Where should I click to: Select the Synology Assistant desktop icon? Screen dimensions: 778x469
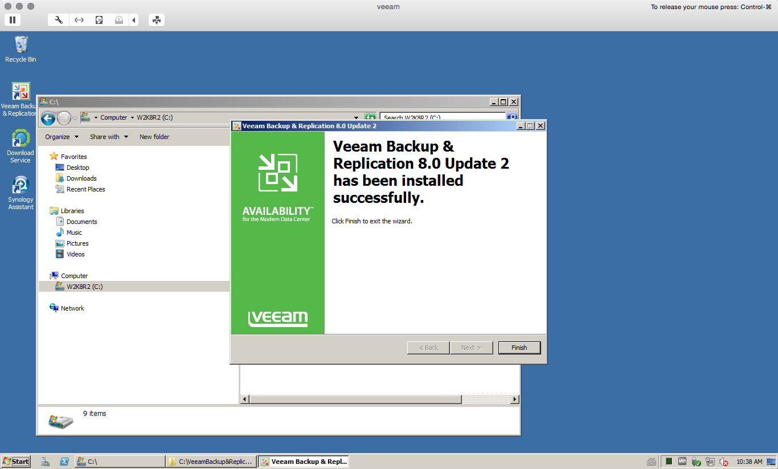21,193
